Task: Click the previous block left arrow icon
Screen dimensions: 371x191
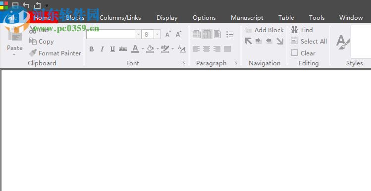Action: (269, 41)
